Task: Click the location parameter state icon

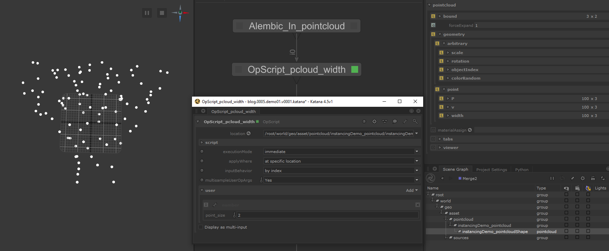Action: coord(249,133)
